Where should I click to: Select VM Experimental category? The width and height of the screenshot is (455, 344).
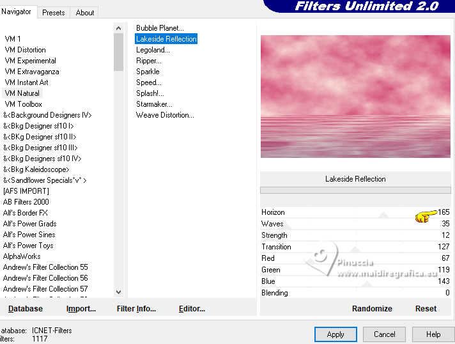click(x=31, y=61)
